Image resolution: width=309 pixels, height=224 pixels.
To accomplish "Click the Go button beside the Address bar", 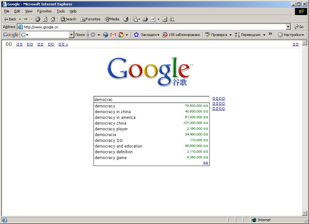I will [x=299, y=27].
